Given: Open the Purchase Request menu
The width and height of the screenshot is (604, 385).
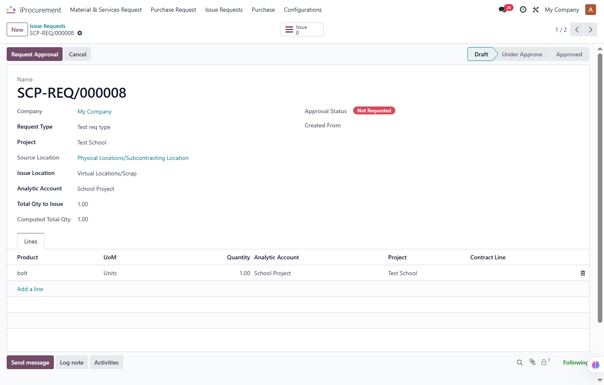Looking at the screenshot, I should click(x=173, y=10).
